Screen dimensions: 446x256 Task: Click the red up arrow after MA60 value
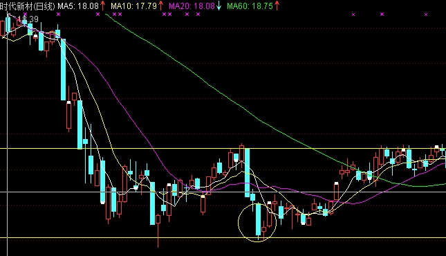[277, 6]
